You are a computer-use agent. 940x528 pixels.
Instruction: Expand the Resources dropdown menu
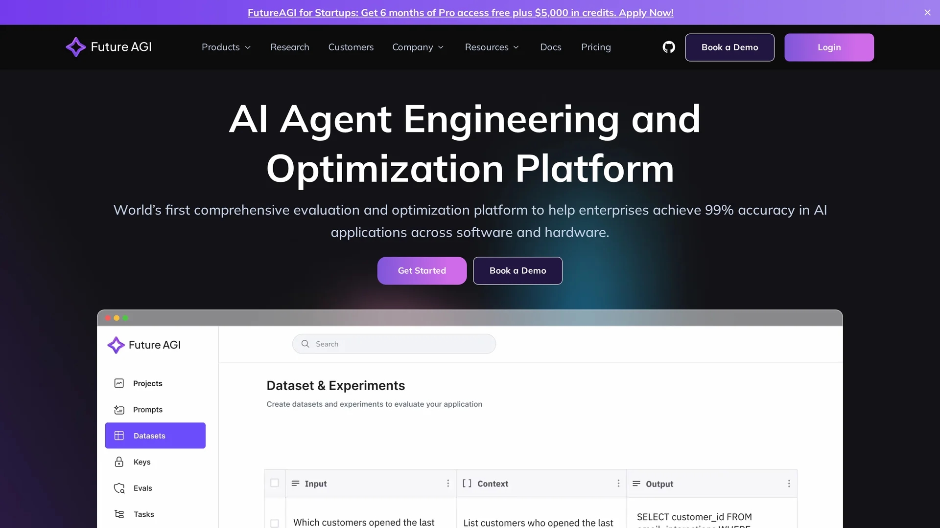click(x=492, y=47)
